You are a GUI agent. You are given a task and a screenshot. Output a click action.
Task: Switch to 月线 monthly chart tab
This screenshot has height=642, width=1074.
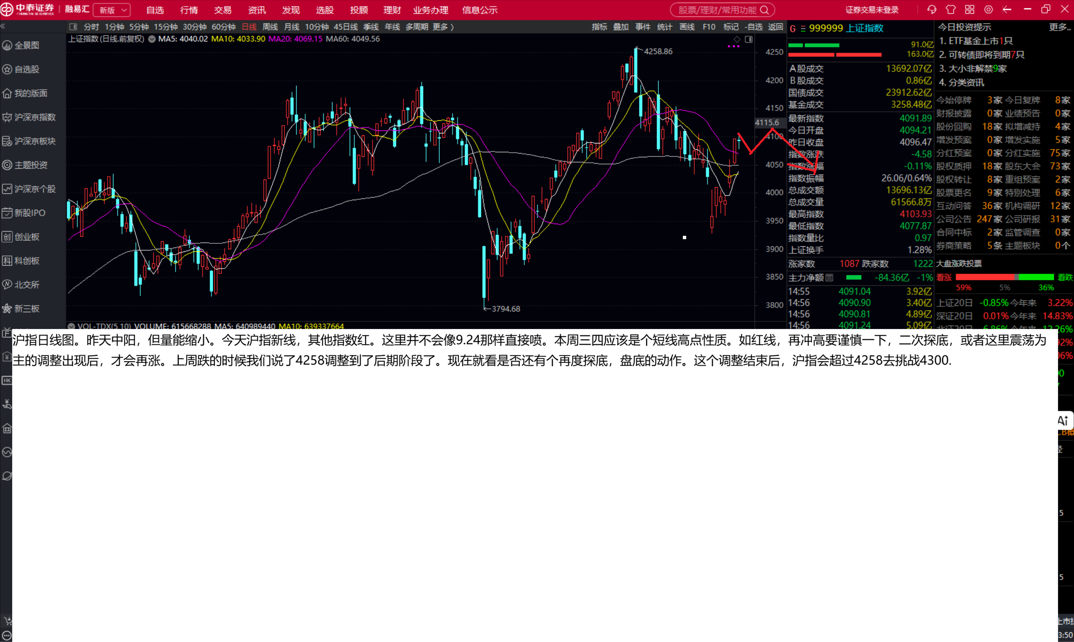point(292,27)
